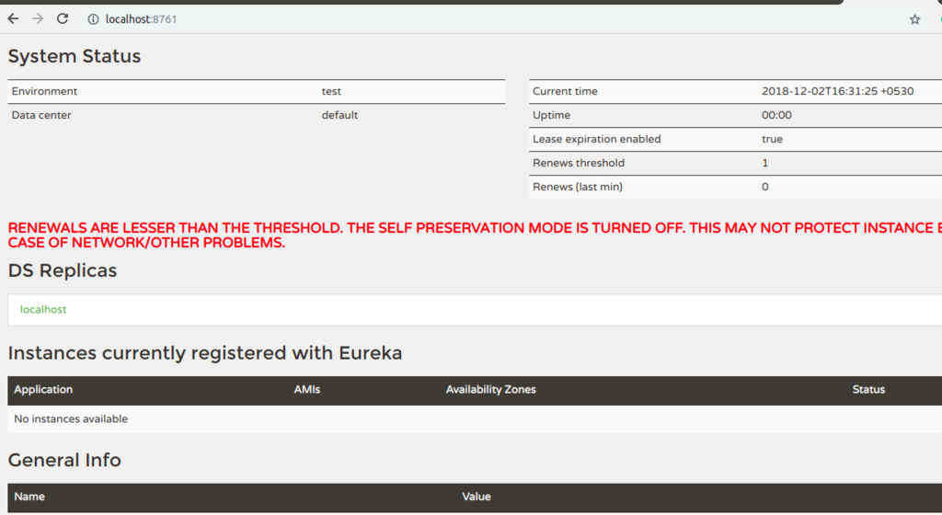
Task: Click the Current time value
Action: (x=837, y=91)
